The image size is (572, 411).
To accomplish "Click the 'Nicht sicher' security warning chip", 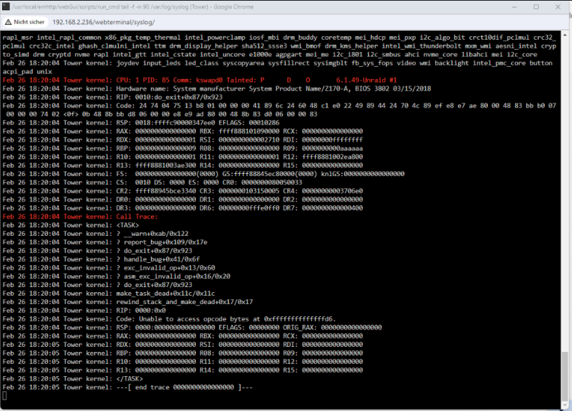I will (25, 22).
